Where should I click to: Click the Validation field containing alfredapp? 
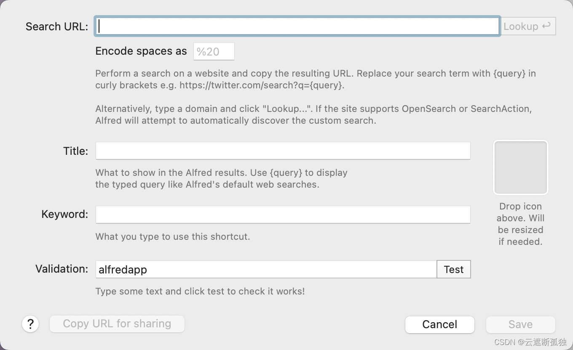[x=266, y=269]
